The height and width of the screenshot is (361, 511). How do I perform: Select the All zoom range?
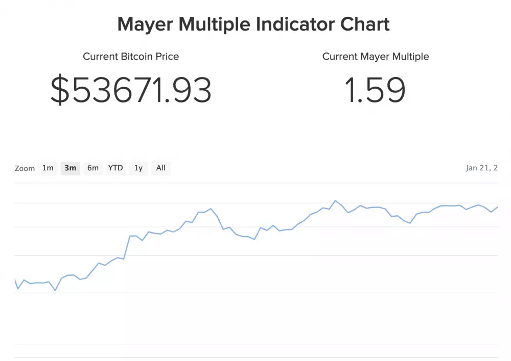[x=160, y=168]
